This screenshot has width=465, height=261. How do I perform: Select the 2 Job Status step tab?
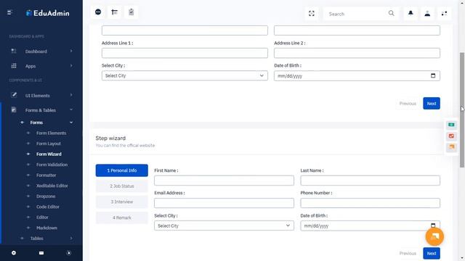[121, 186]
